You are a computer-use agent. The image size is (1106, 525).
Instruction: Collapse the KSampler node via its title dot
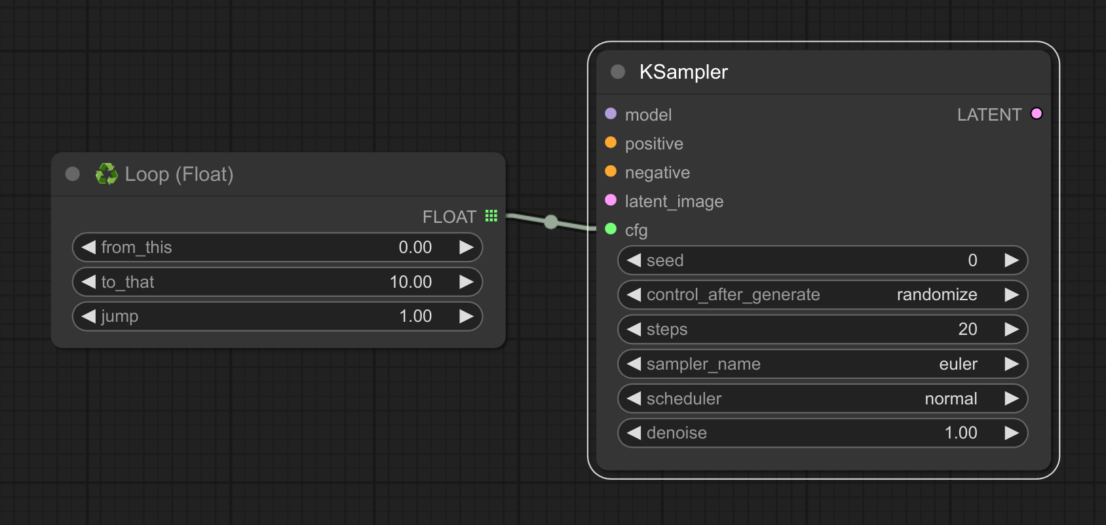[618, 71]
